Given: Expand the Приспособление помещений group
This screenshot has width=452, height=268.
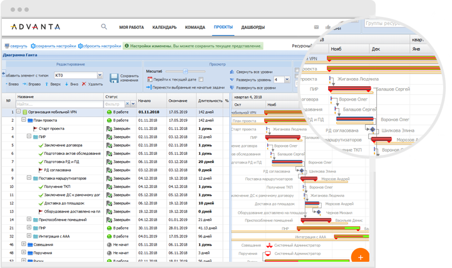Looking at the screenshot, I should pos(29,219).
